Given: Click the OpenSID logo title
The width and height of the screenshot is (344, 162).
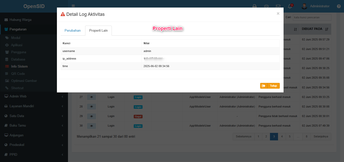Looking at the screenshot, I should 34,6.
